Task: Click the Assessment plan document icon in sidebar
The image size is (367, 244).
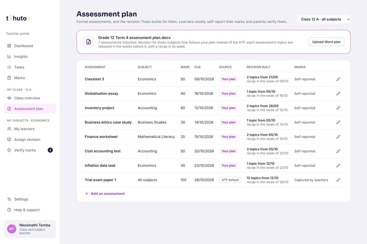Action: click(x=9, y=109)
